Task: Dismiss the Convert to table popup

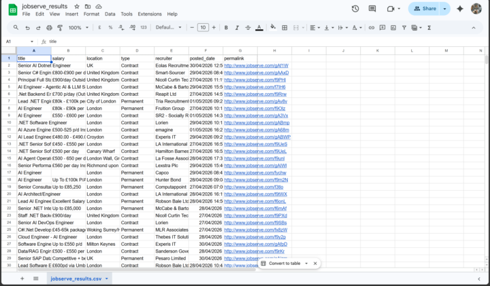Action: [x=315, y=263]
